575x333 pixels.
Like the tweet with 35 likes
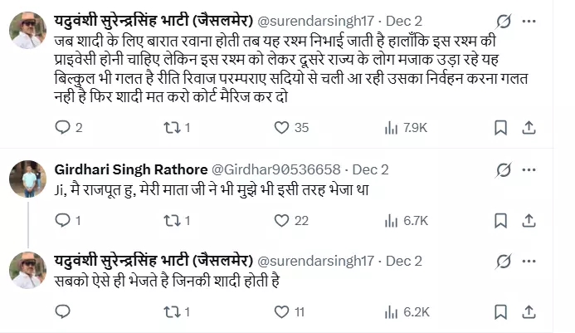coord(282,128)
